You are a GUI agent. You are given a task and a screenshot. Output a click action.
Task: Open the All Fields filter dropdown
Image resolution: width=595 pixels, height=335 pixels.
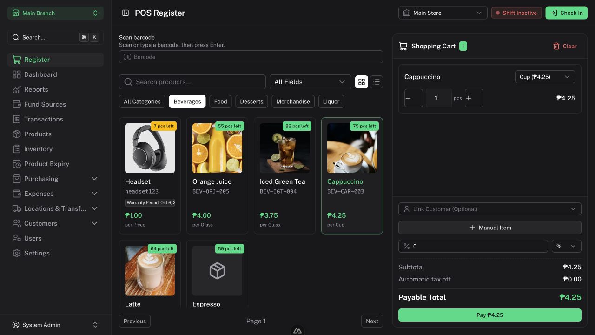tap(310, 82)
